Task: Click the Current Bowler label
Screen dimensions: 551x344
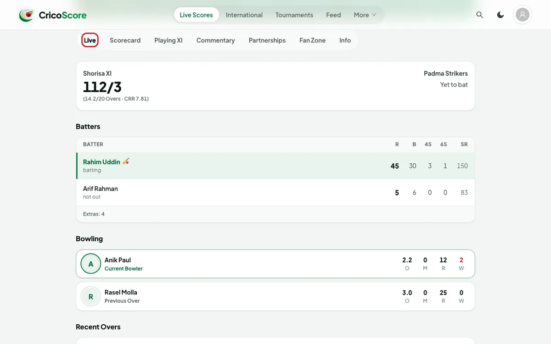Action: [x=124, y=269]
